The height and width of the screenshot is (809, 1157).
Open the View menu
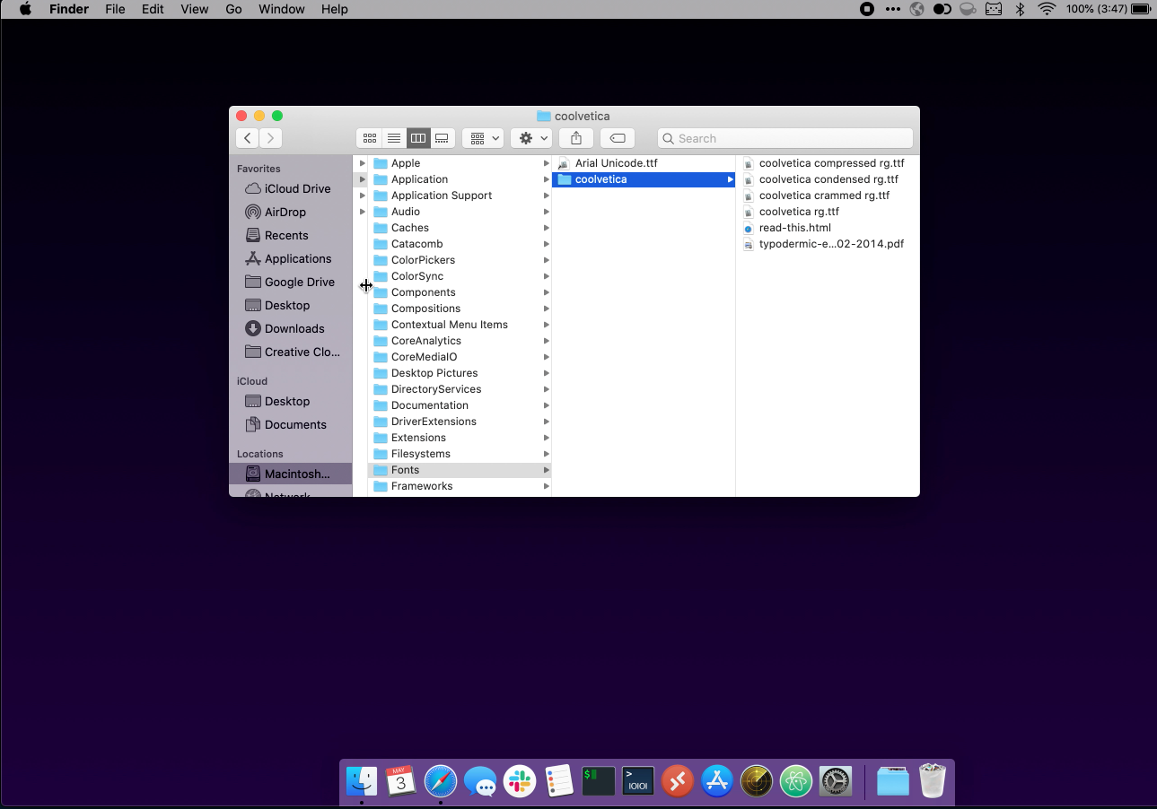(195, 9)
